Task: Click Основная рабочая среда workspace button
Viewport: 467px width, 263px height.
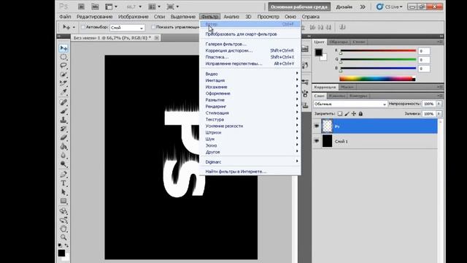Action: pos(299,7)
